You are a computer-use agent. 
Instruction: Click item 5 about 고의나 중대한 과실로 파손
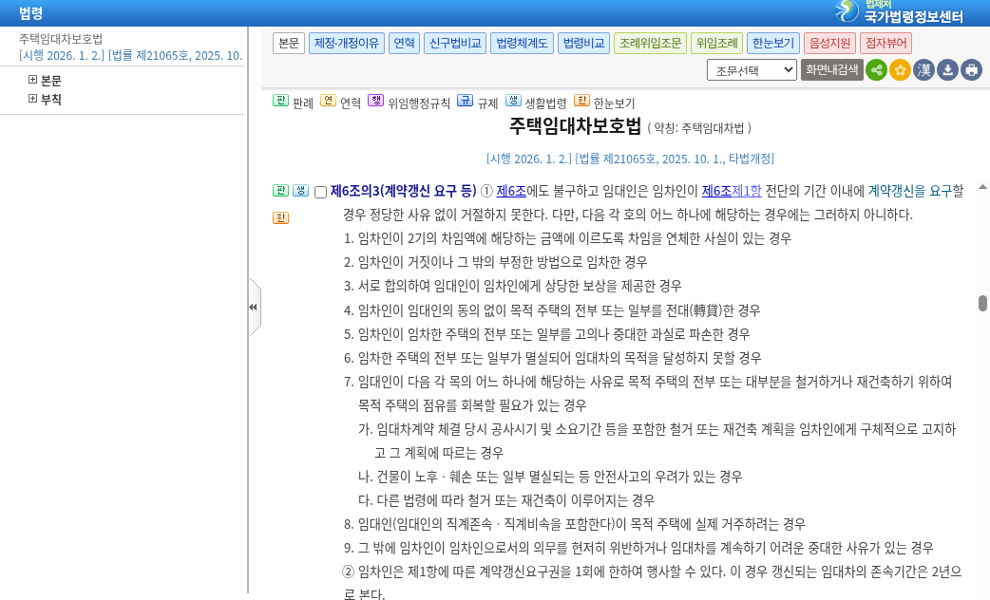pos(546,334)
